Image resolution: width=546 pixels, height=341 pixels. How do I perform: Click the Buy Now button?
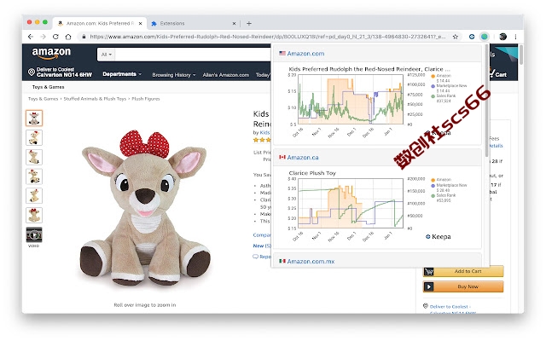click(x=463, y=286)
